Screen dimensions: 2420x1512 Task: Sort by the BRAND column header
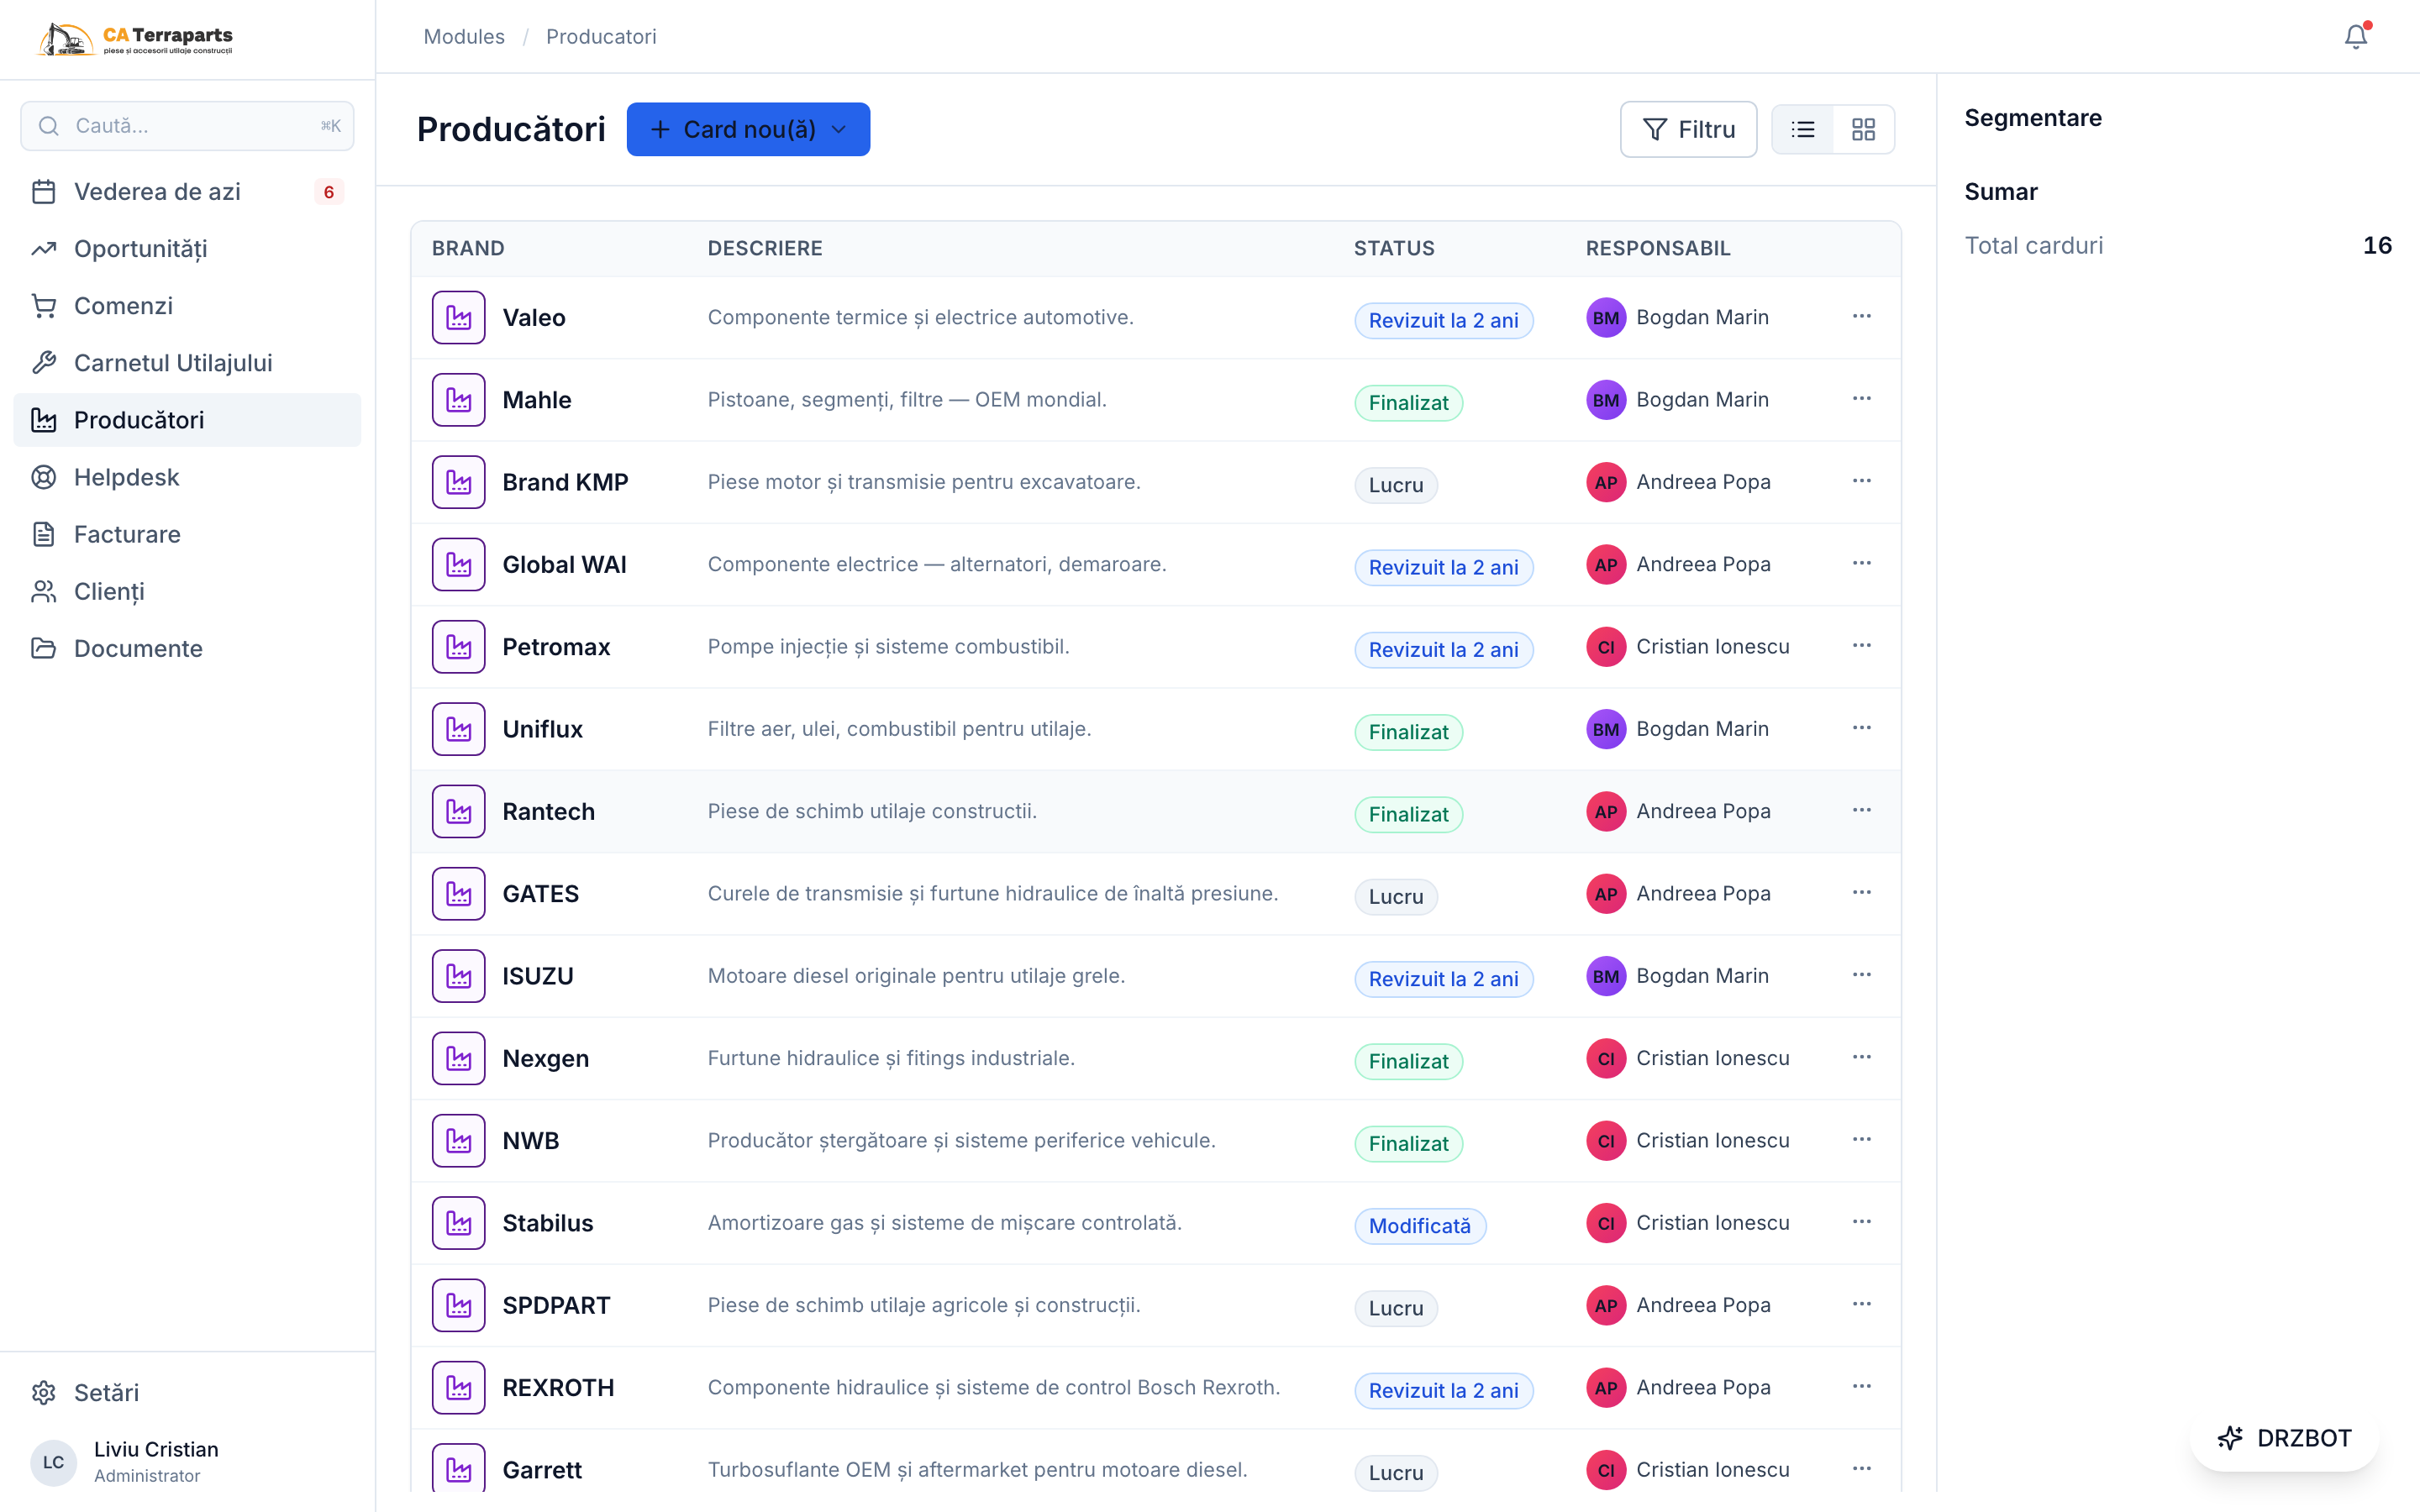(x=468, y=249)
